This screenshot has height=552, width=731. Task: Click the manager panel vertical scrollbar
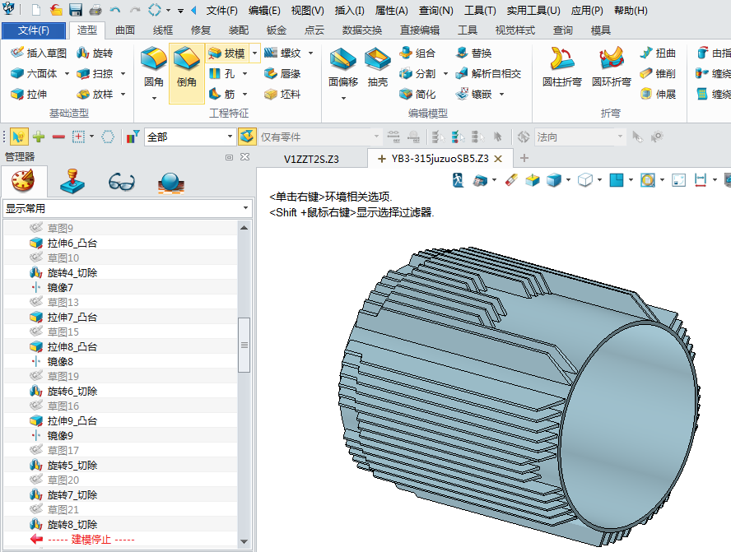point(244,346)
